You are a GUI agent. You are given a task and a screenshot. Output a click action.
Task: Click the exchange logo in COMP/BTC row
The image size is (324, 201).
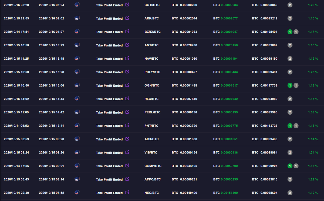coord(77,166)
